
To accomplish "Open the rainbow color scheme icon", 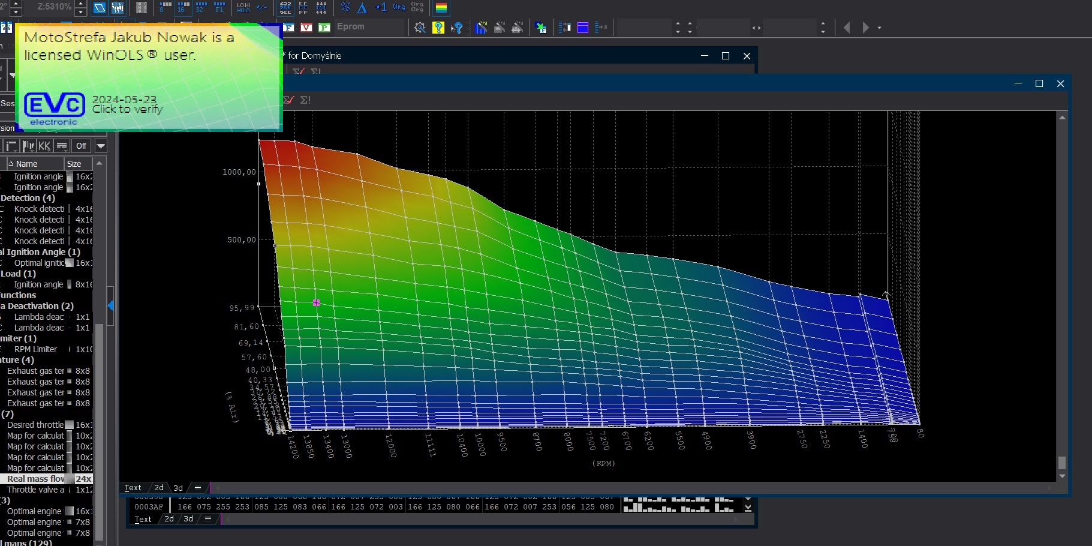I will (441, 8).
